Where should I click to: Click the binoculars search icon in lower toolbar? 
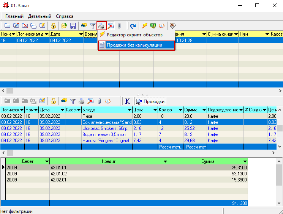[x=64, y=101]
